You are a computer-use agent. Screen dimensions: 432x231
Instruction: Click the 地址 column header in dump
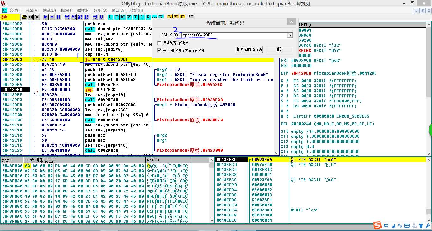(x=12, y=160)
